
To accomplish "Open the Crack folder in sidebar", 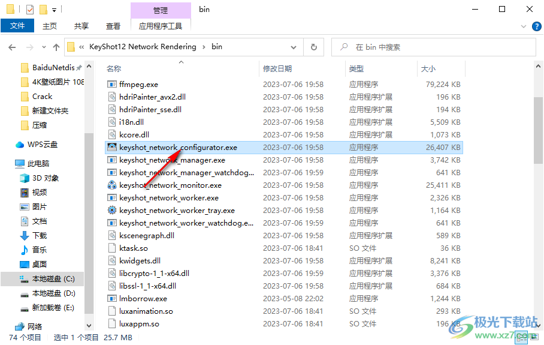I will click(x=37, y=96).
